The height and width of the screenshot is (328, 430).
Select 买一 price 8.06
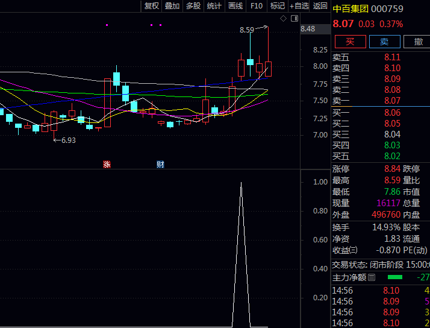pos(392,113)
